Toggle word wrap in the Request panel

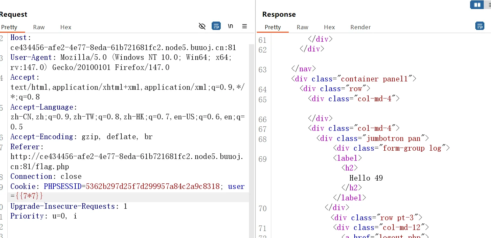coord(216,26)
